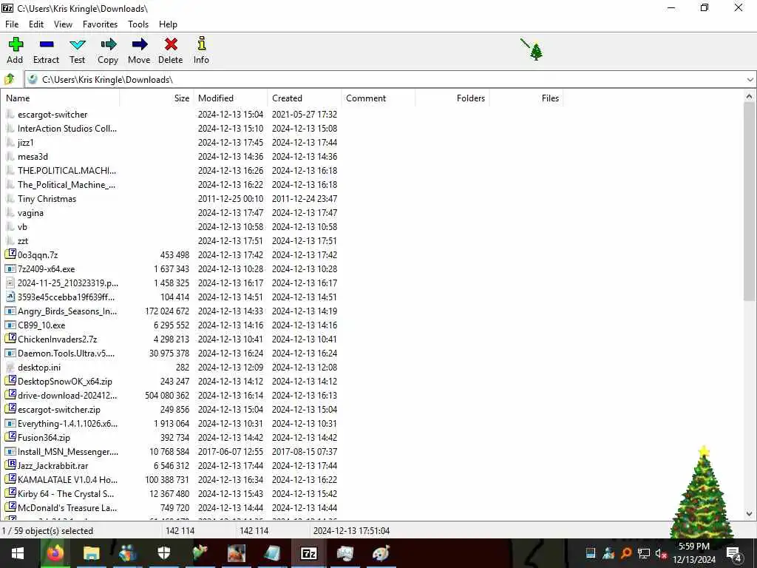The height and width of the screenshot is (568, 757).
Task: Select the desktop.ini file icon
Action: coord(10,368)
